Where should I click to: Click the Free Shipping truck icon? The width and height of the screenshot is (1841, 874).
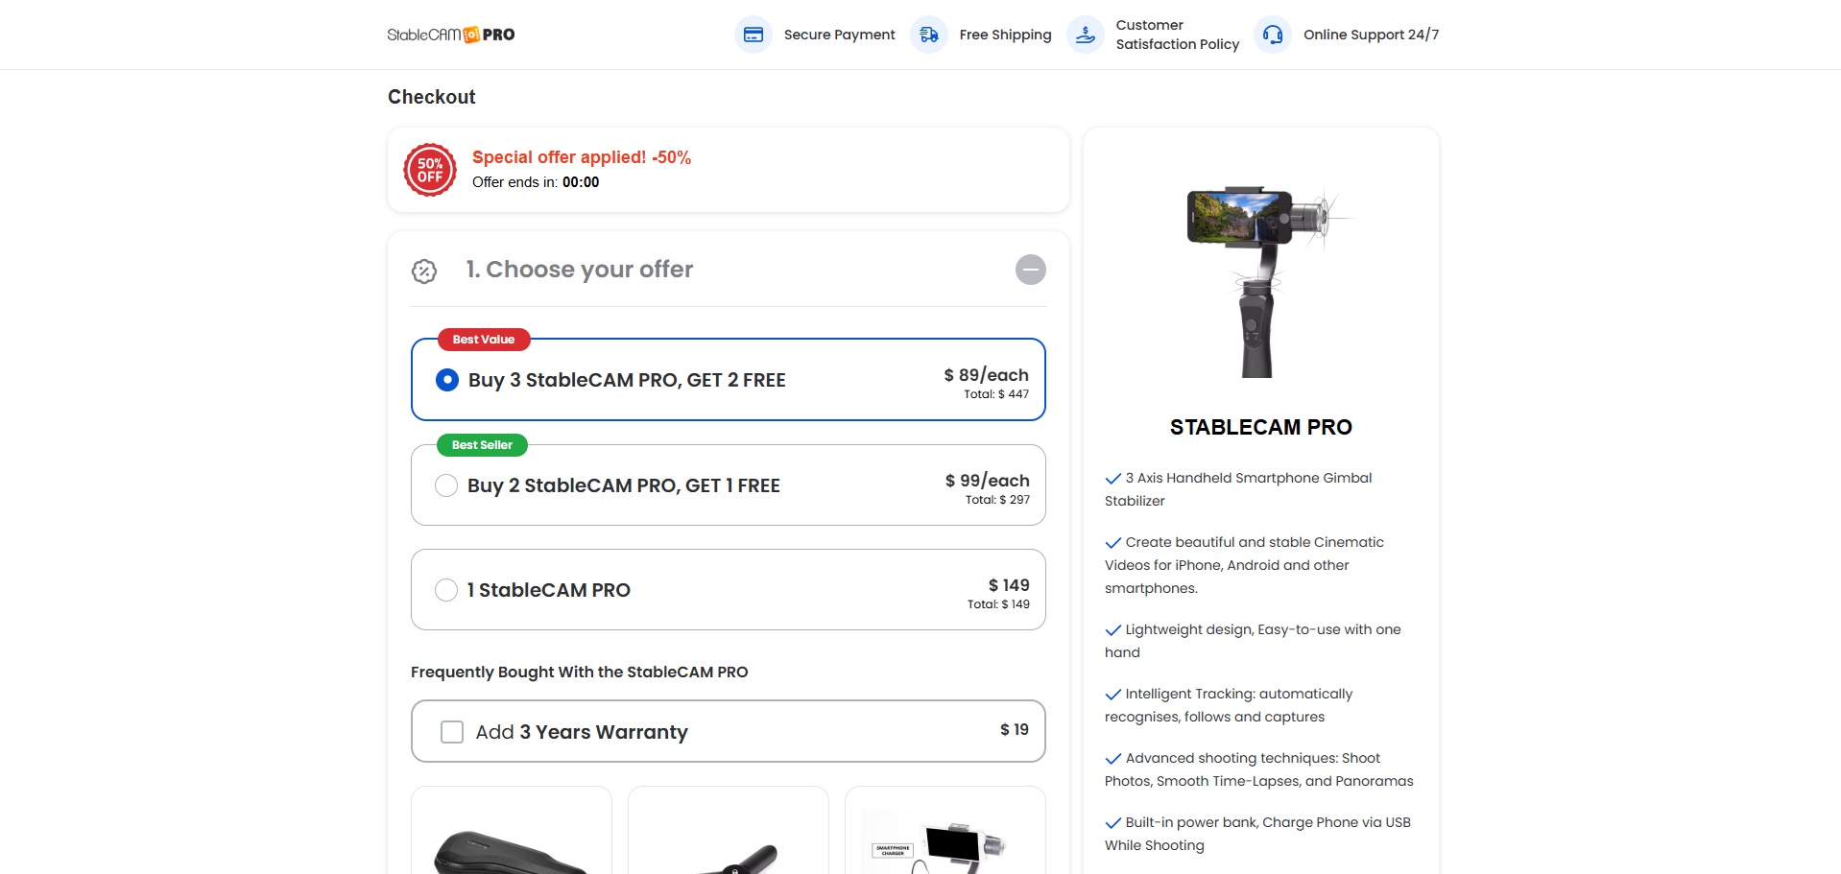click(928, 35)
